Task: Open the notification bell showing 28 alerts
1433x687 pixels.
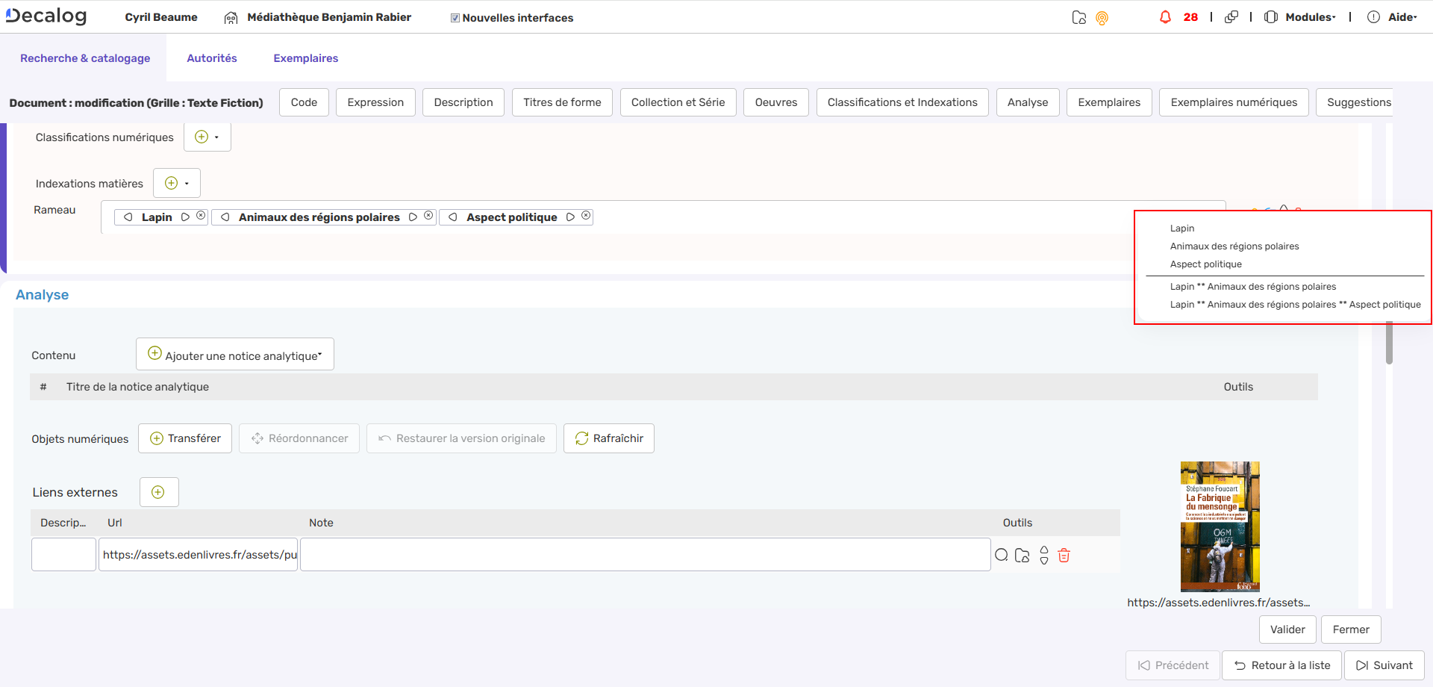Action: (1166, 16)
